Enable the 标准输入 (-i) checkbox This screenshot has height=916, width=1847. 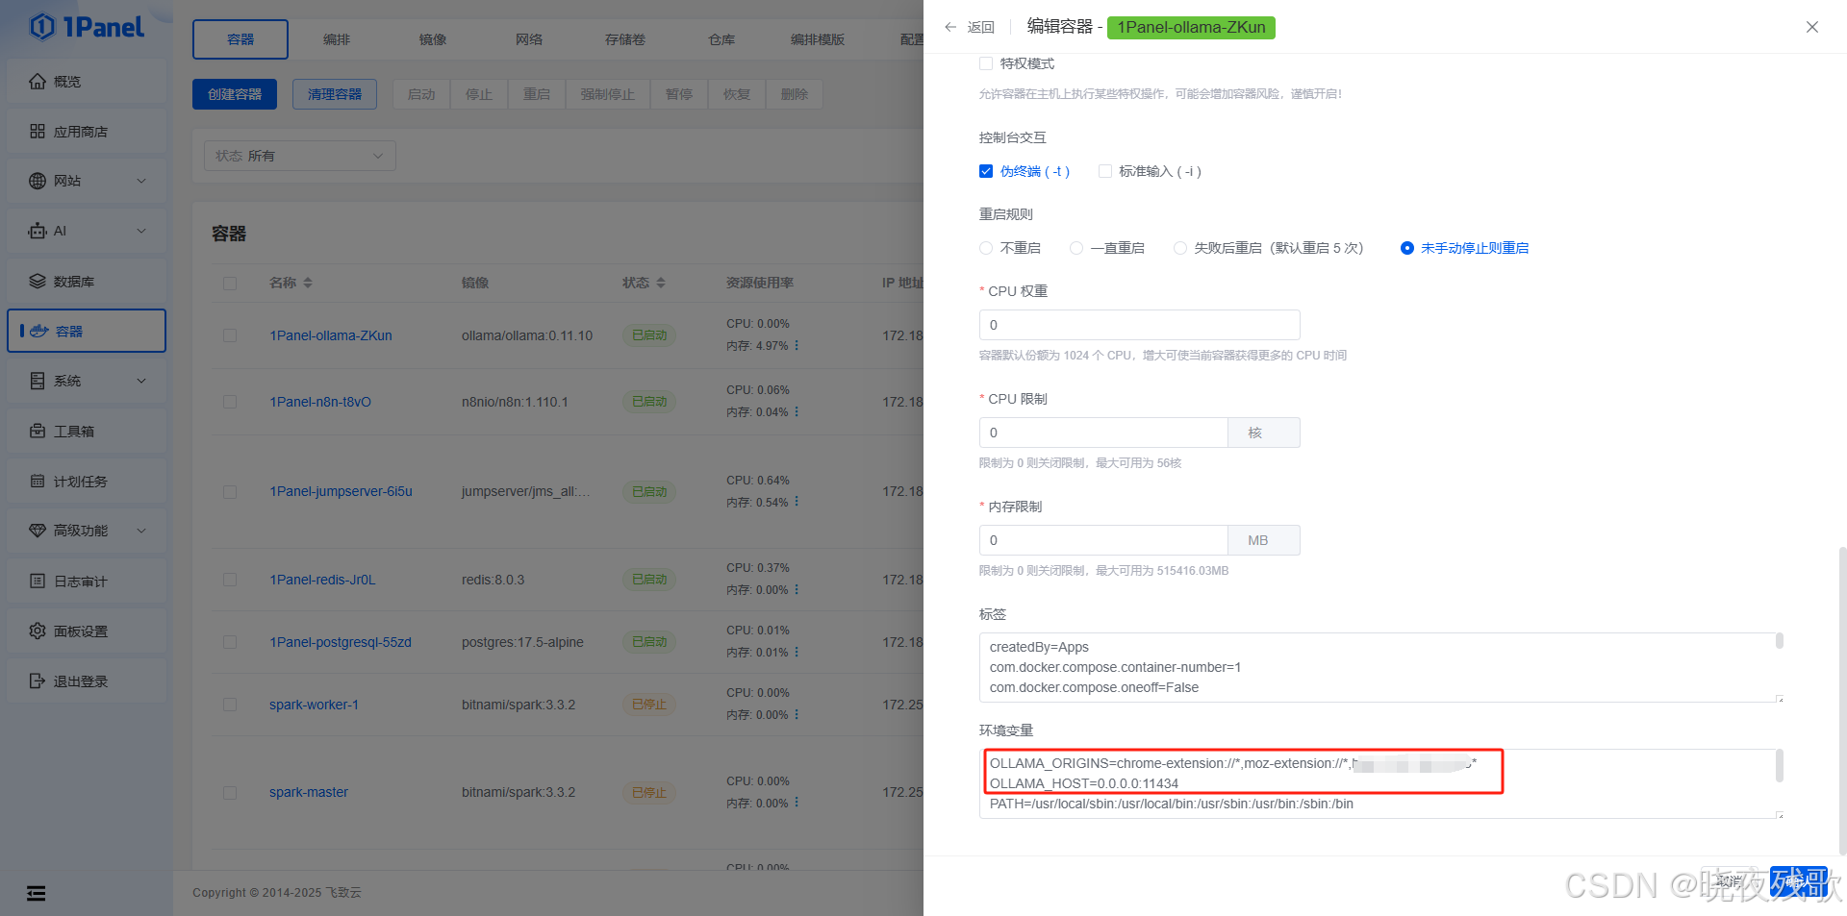coord(1104,170)
